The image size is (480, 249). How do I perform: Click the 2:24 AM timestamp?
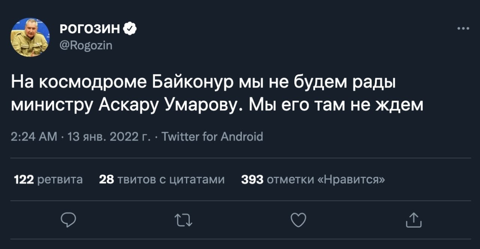(x=34, y=136)
